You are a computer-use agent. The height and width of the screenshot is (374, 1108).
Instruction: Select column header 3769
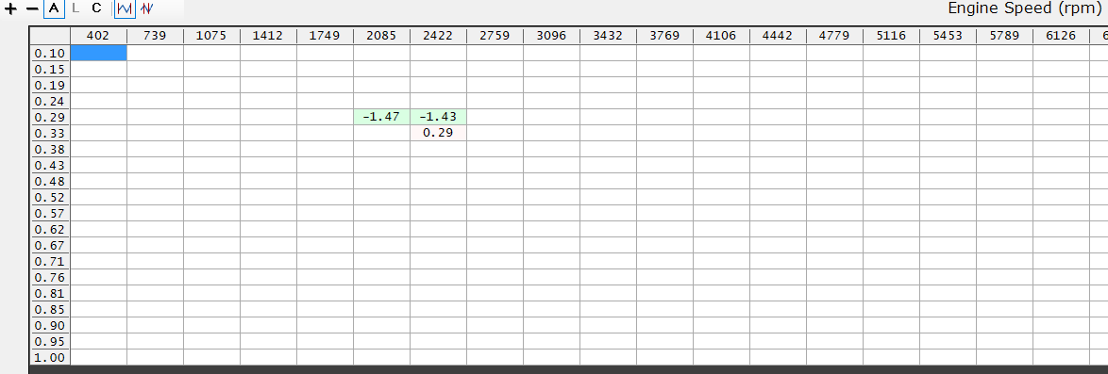click(664, 36)
